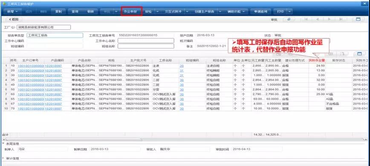Open 班组编码 link 31 in row 2

tap(182, 70)
